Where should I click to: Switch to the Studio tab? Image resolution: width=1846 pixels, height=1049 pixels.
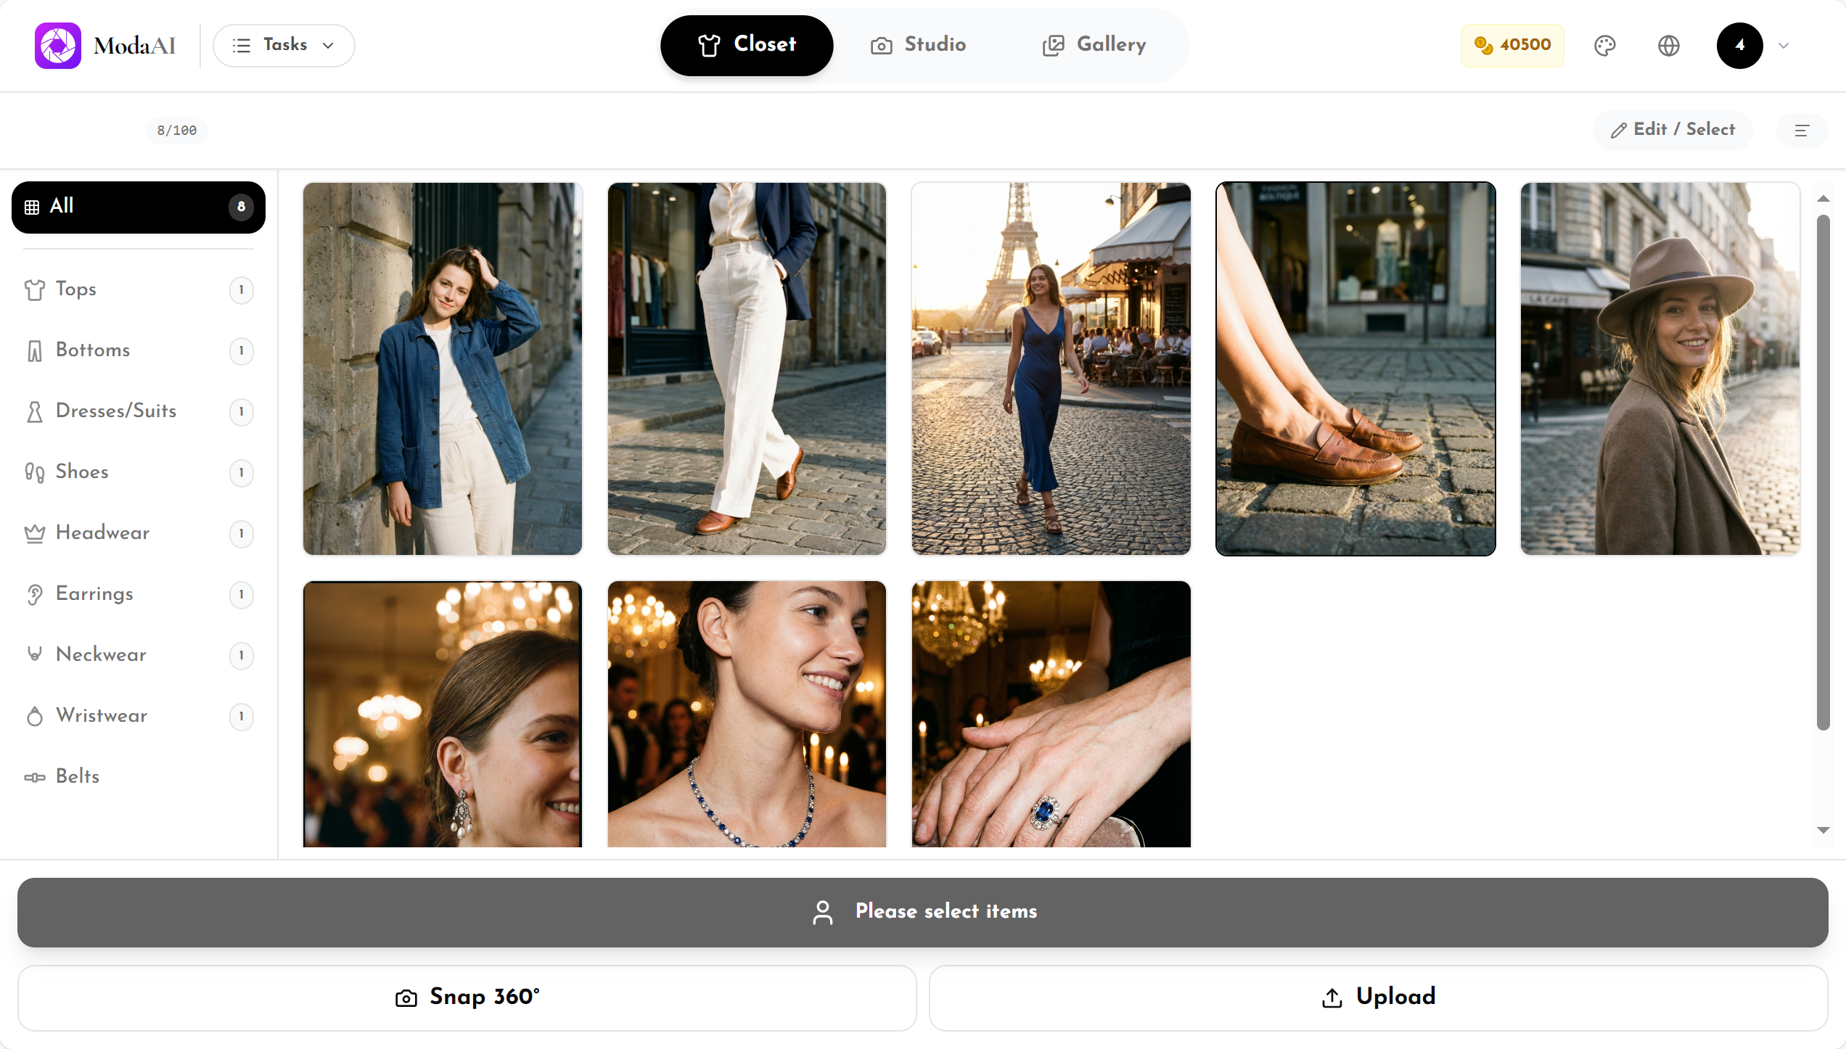[919, 45]
